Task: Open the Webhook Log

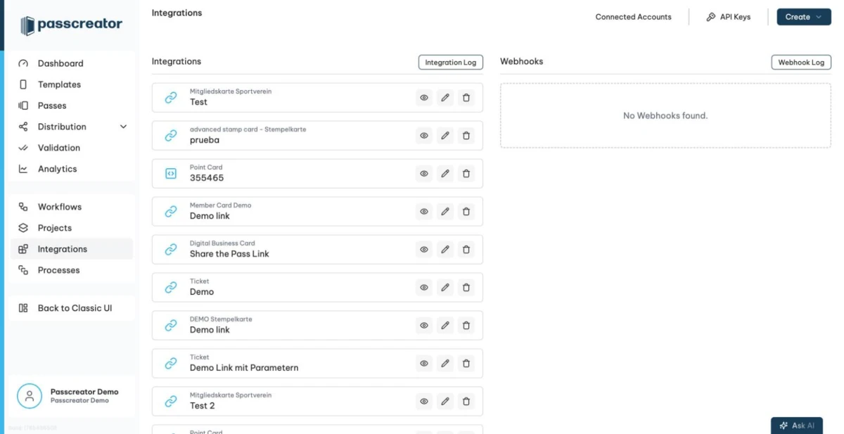Action: [x=801, y=63]
